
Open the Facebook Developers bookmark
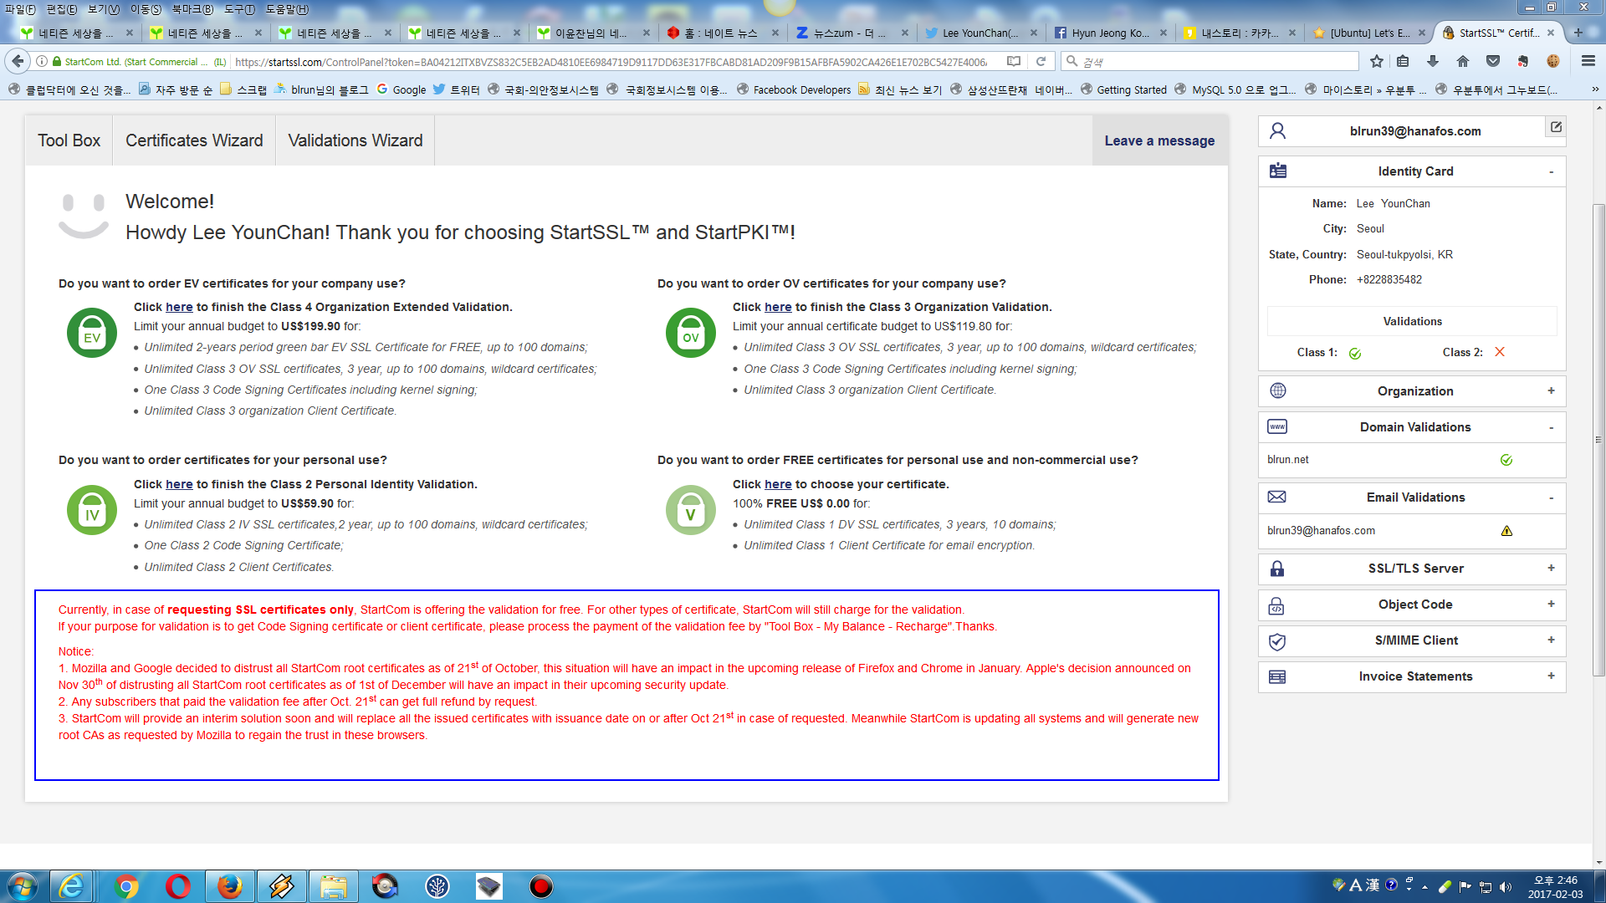click(x=794, y=89)
